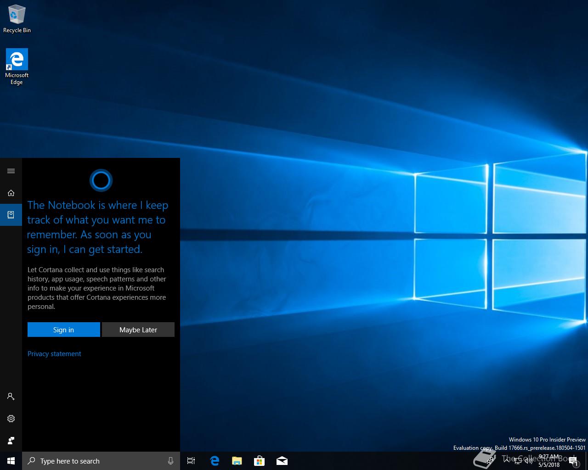Open the network status tray icon

tap(518, 461)
